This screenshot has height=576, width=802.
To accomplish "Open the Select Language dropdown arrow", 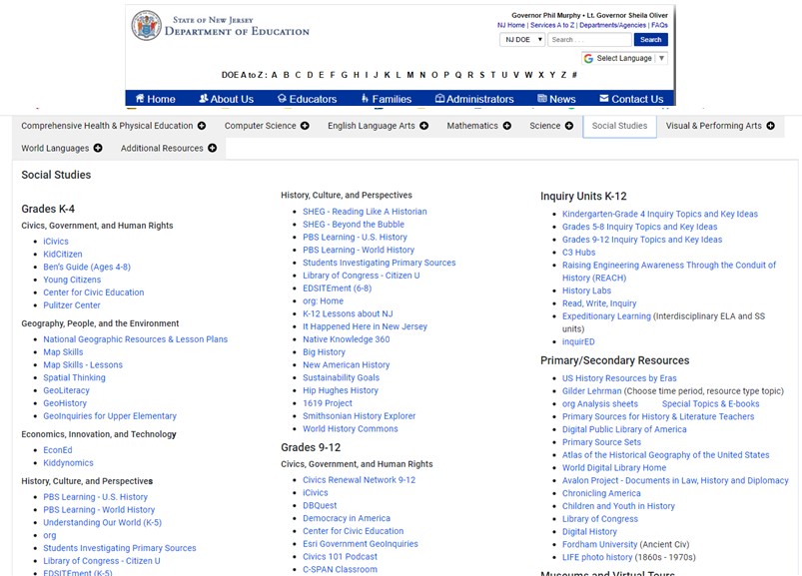I will (x=661, y=58).
